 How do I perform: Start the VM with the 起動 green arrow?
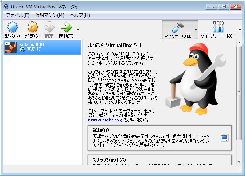66,27
